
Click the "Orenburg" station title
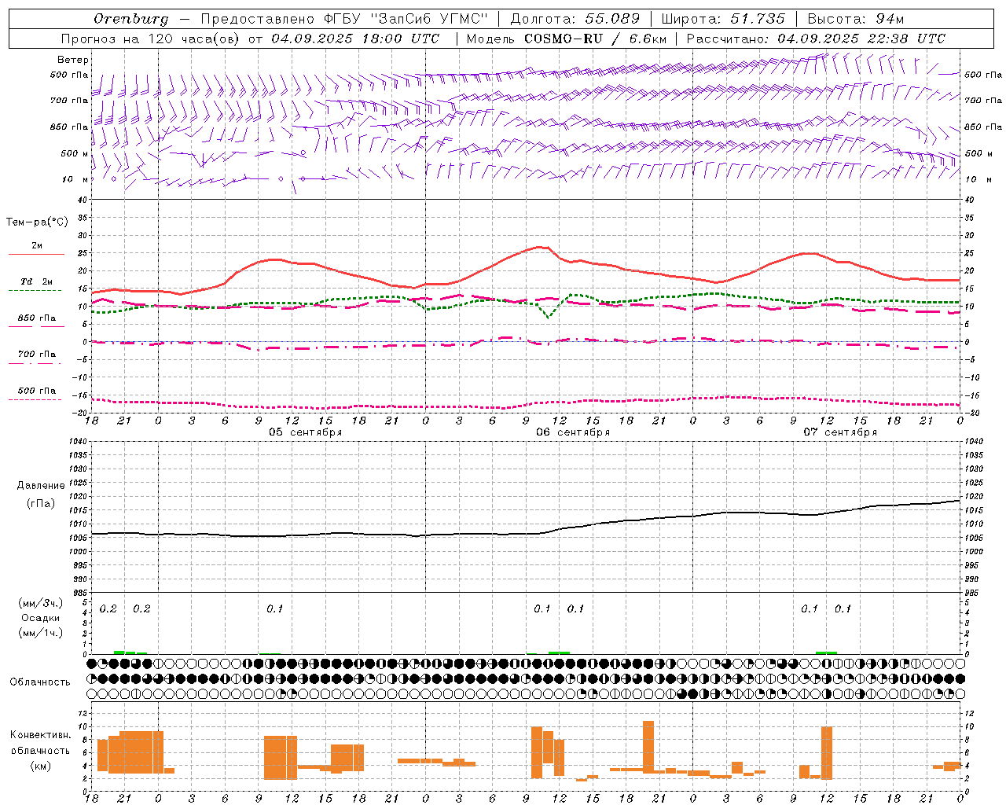[131, 19]
